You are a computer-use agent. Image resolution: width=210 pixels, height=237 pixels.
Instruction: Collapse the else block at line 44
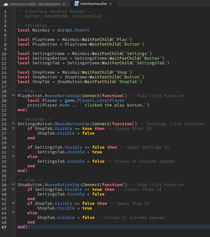point(13,213)
